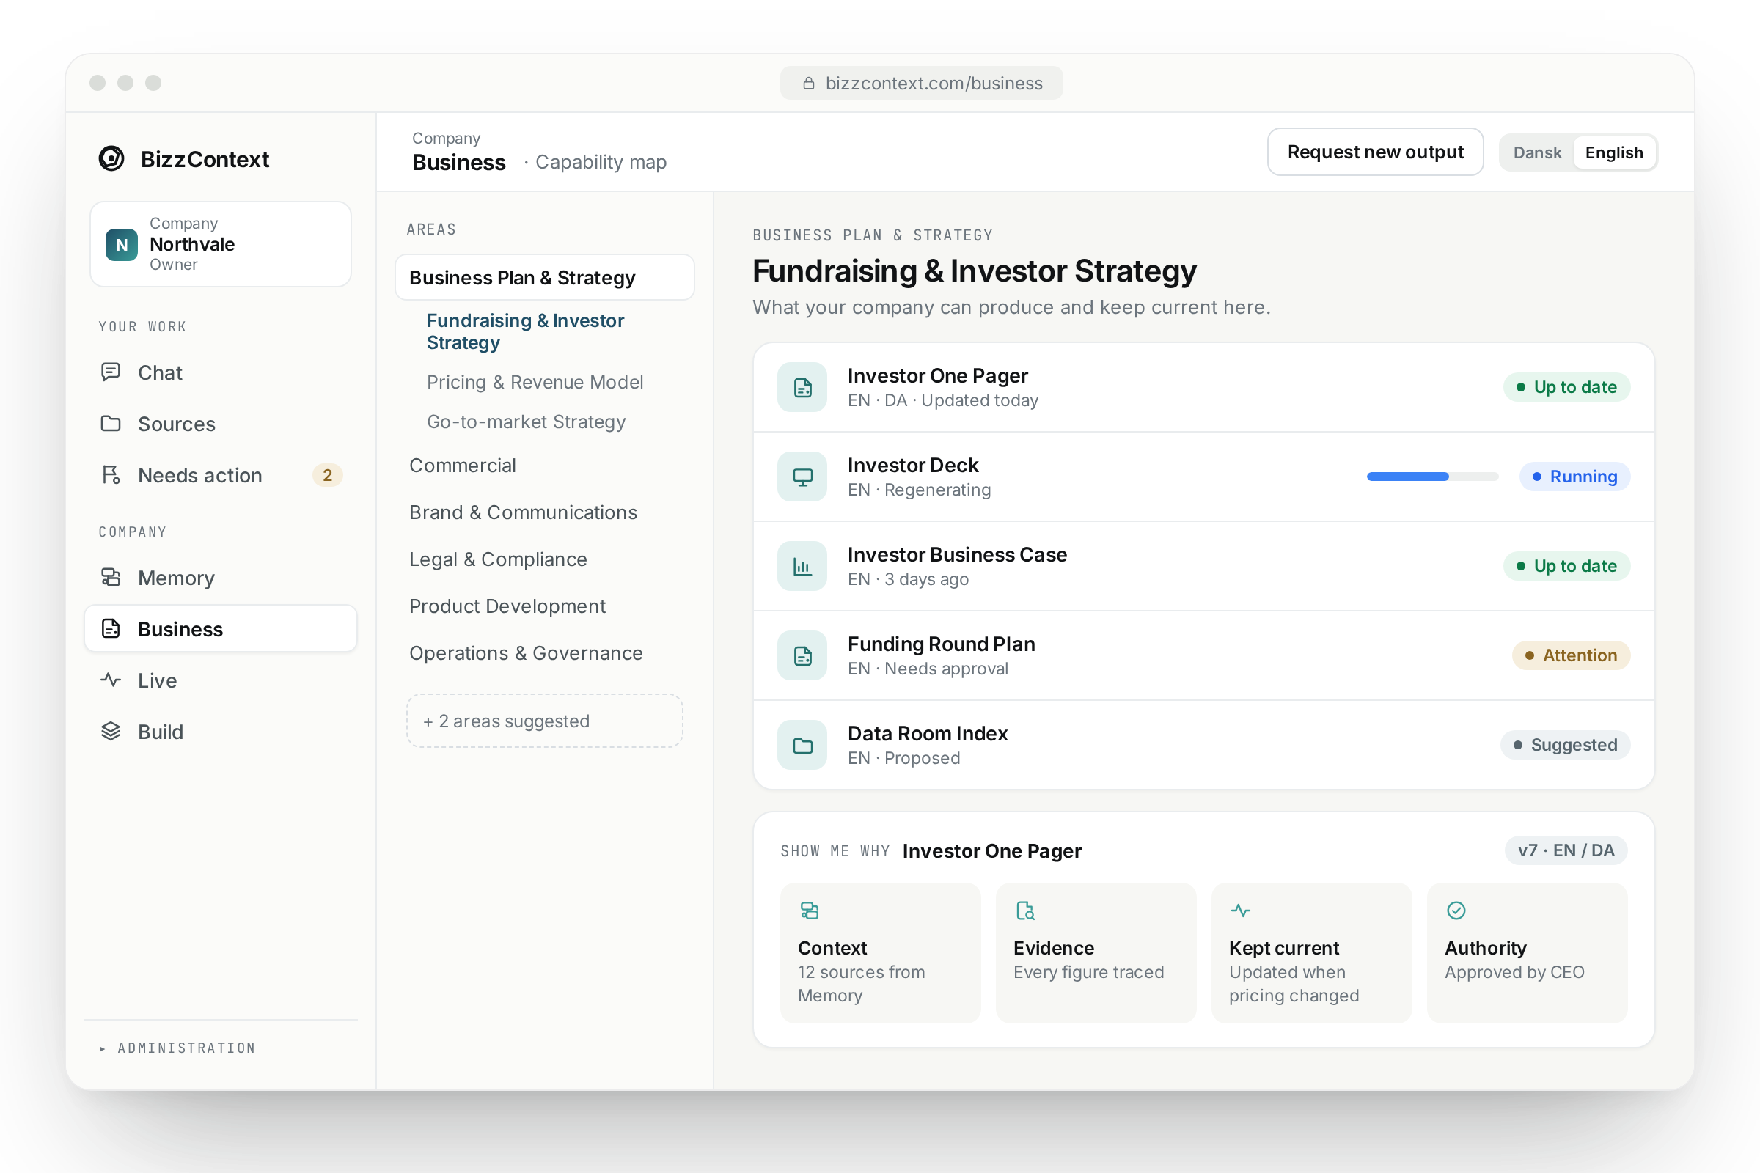This screenshot has height=1173, width=1760.
Task: Switch language to Dansk
Action: 1537,152
